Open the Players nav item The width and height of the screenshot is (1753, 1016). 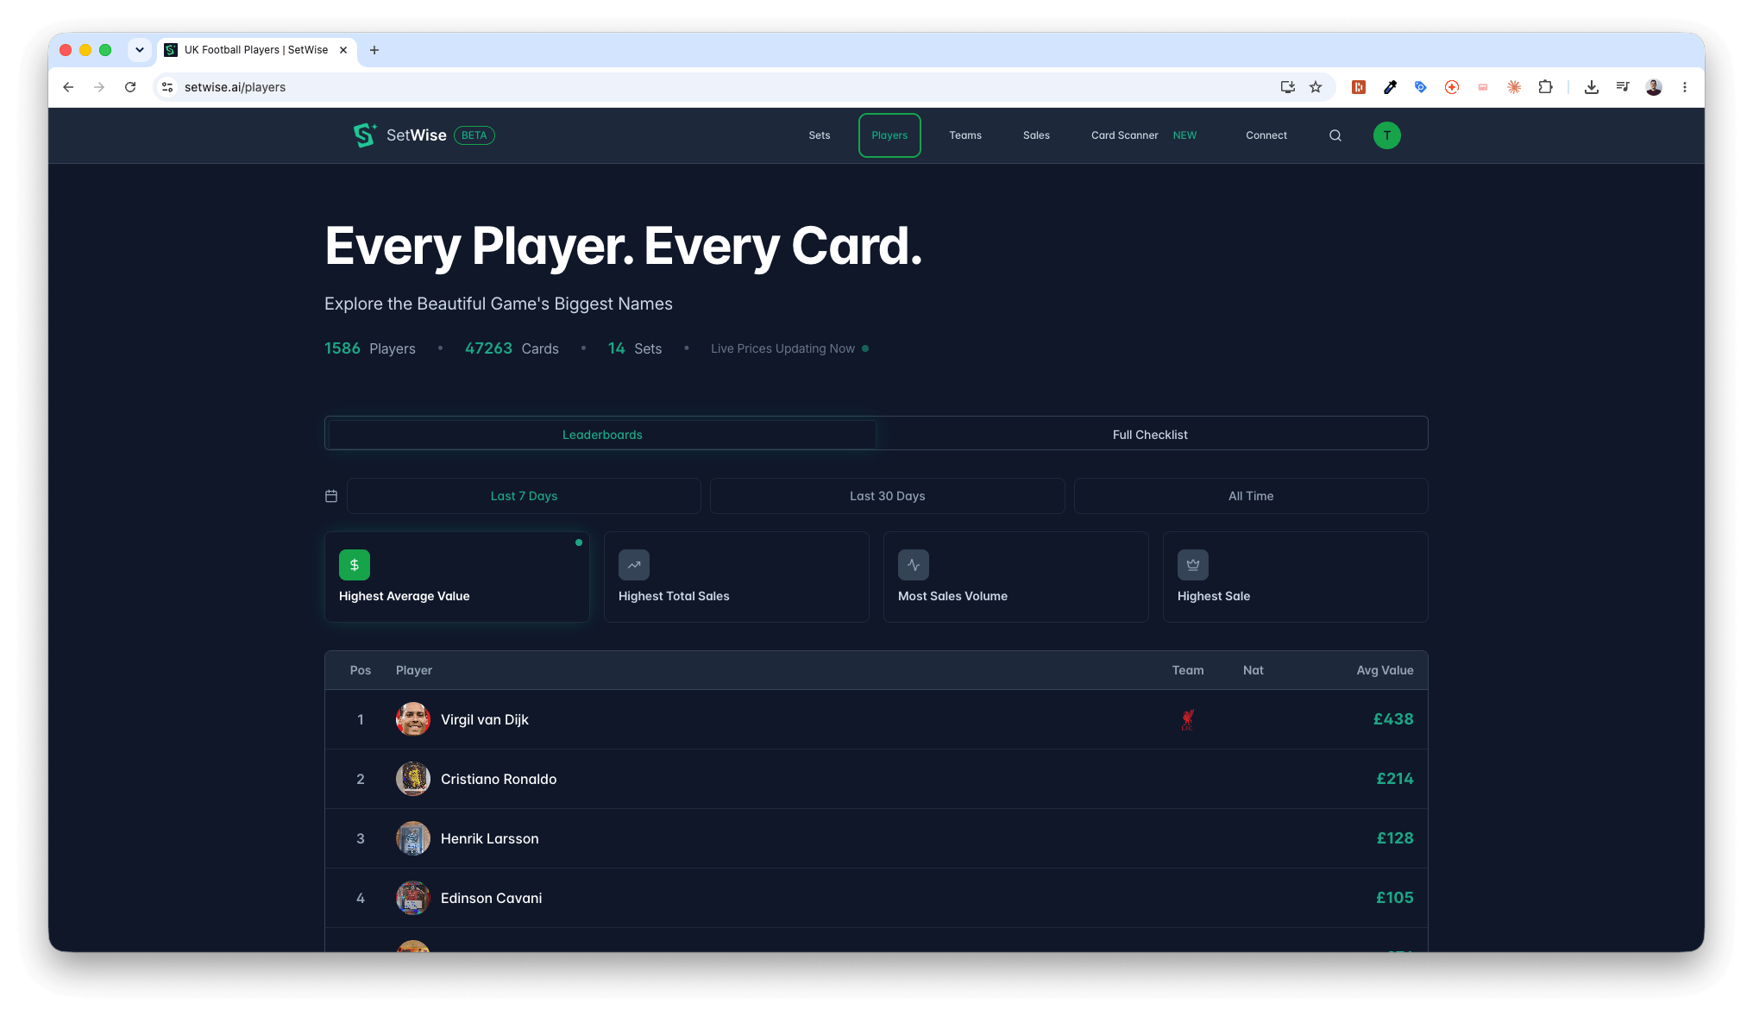click(x=889, y=135)
